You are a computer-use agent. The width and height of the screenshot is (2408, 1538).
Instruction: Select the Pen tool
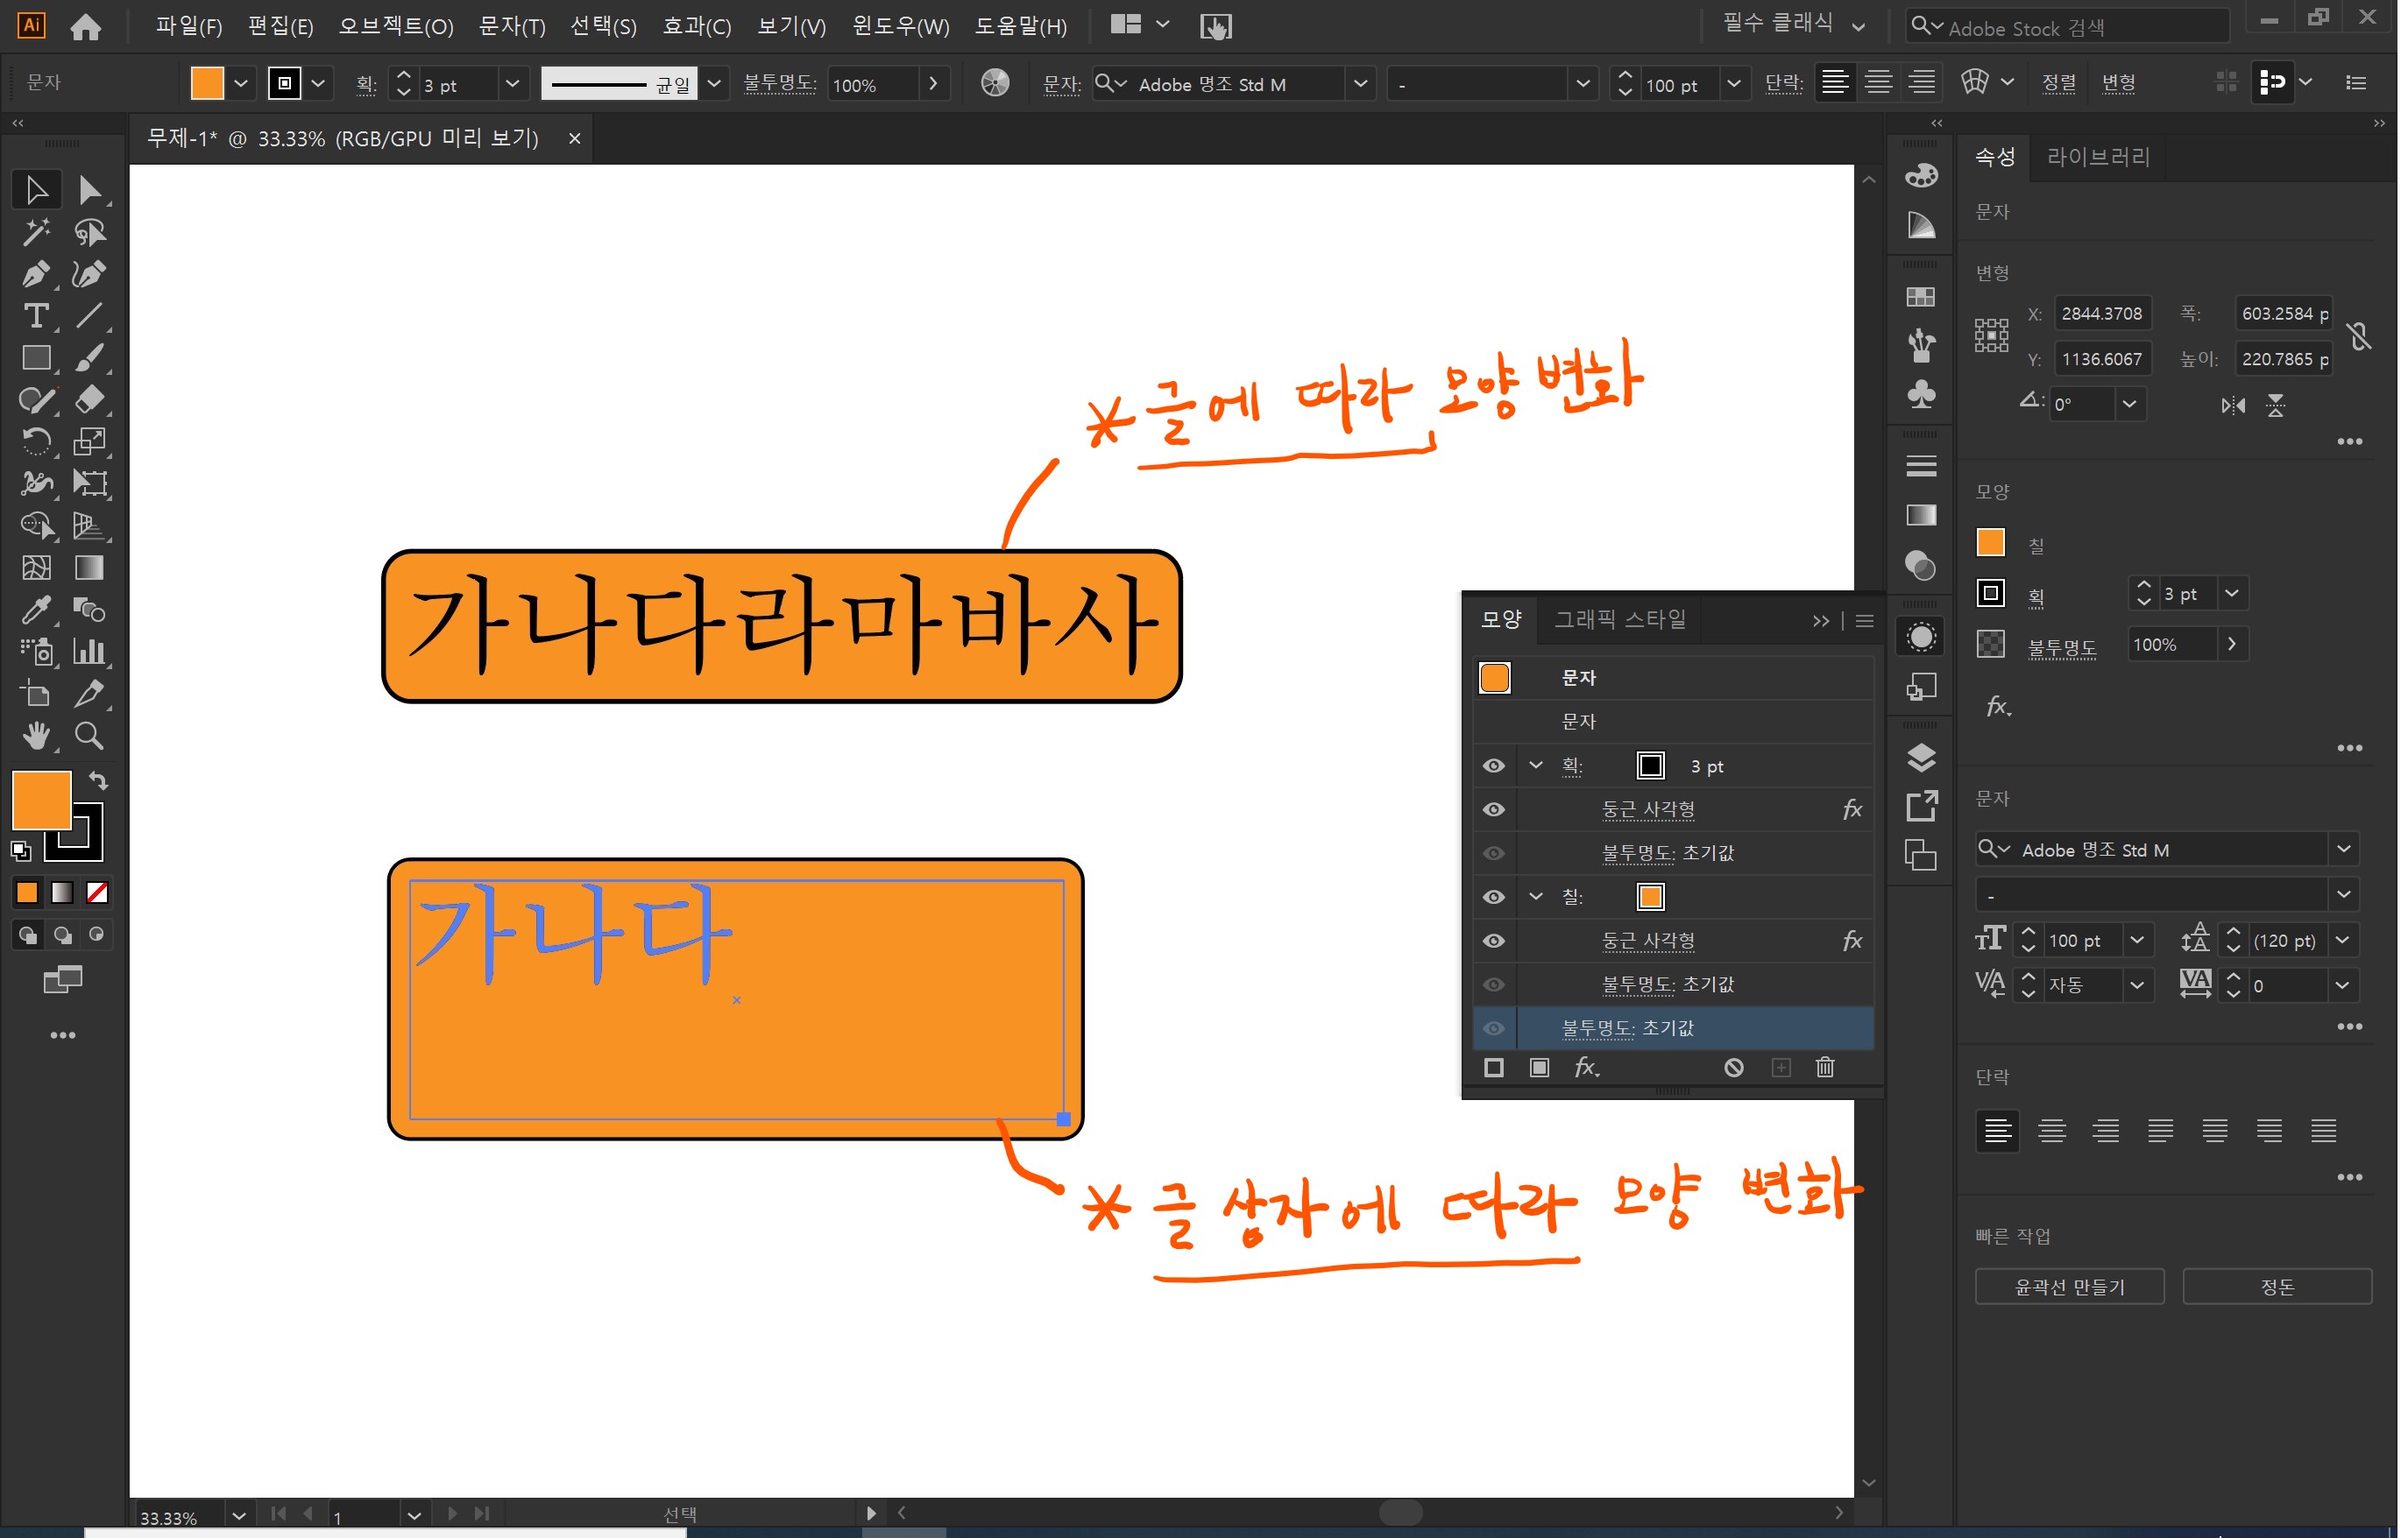tap(37, 272)
